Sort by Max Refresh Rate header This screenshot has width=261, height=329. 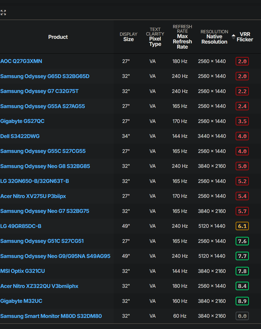[x=182, y=37]
